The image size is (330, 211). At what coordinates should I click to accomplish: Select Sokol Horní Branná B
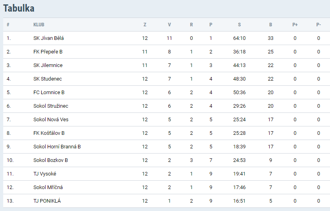click(57, 147)
